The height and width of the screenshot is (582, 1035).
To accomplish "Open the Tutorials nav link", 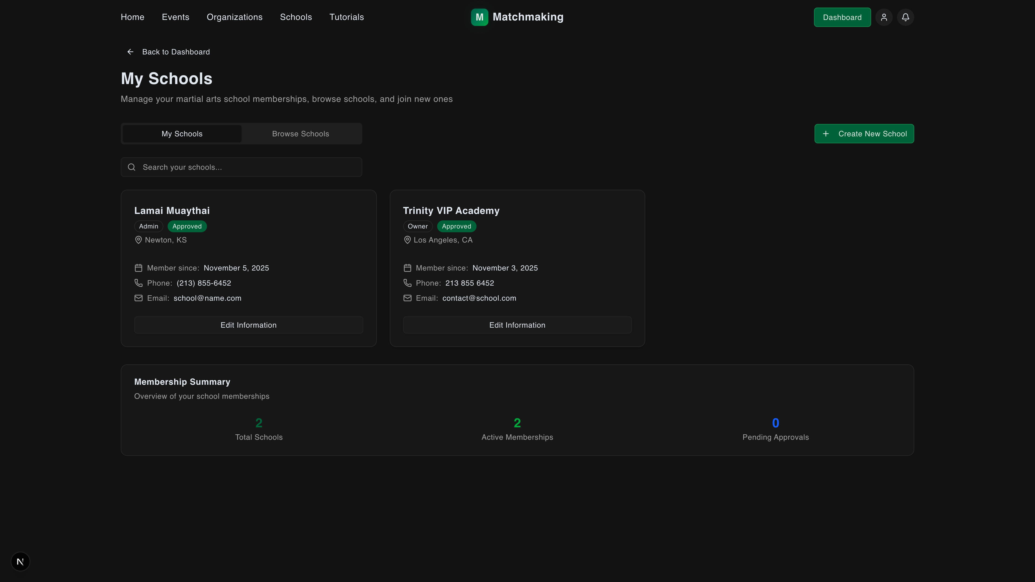I will click(347, 17).
